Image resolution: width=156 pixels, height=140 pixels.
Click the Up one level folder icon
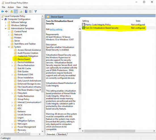12,12
